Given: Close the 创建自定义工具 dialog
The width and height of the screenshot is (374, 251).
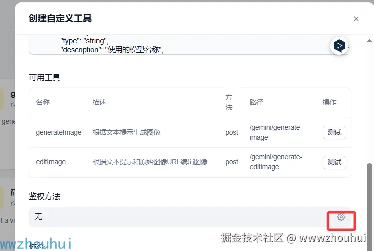Looking at the screenshot, I should point(356,19).
